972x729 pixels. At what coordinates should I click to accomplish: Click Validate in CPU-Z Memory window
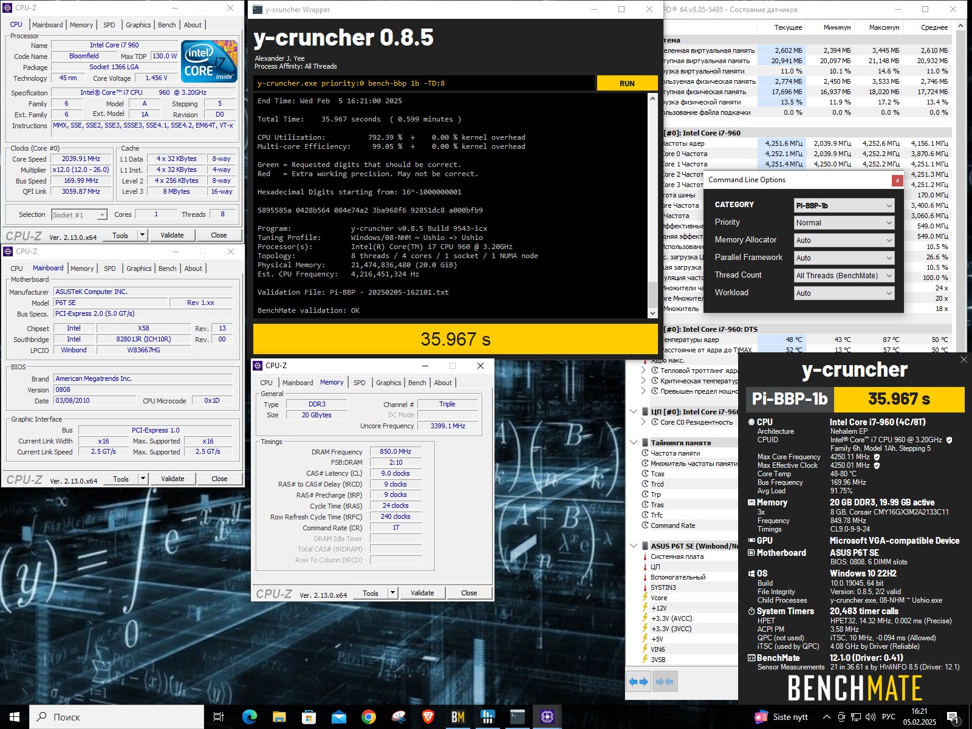click(x=422, y=593)
